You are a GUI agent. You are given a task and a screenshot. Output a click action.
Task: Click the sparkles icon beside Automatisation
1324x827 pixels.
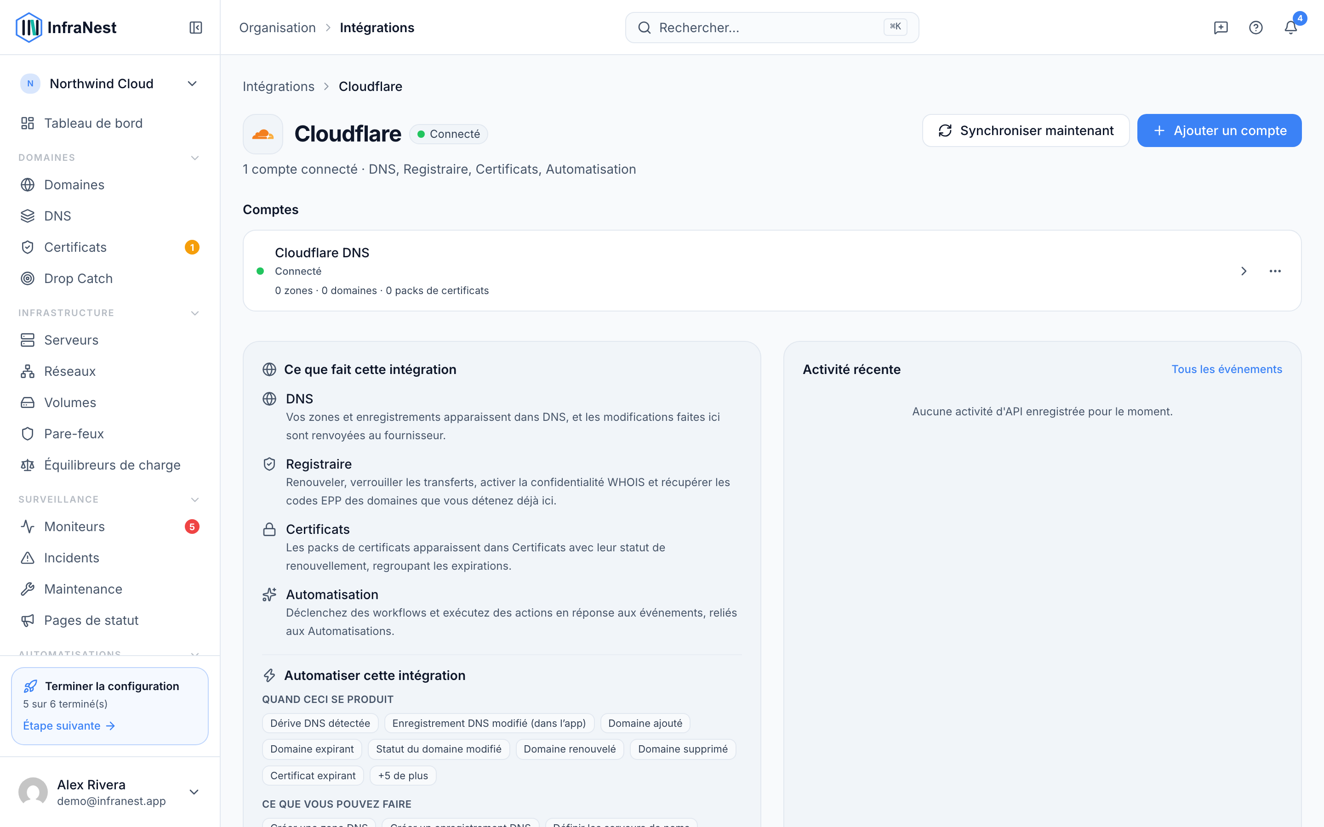point(269,595)
